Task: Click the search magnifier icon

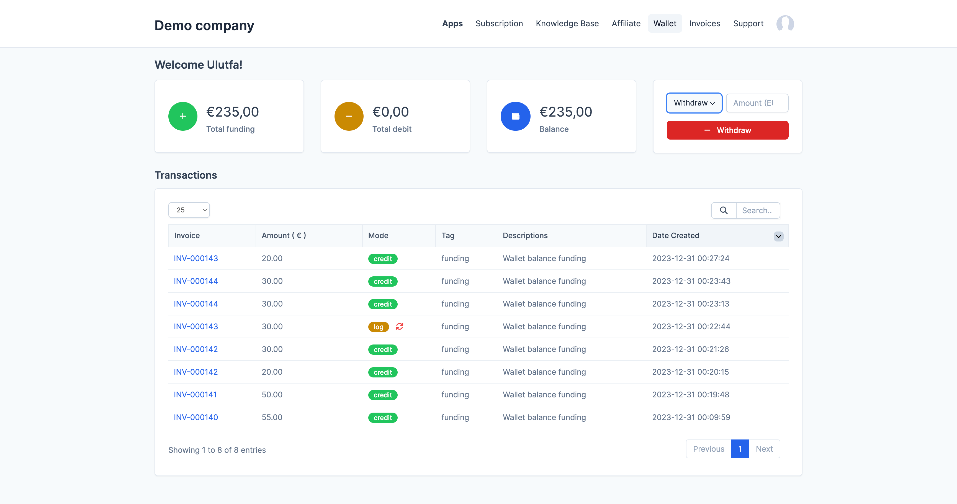Action: point(723,210)
